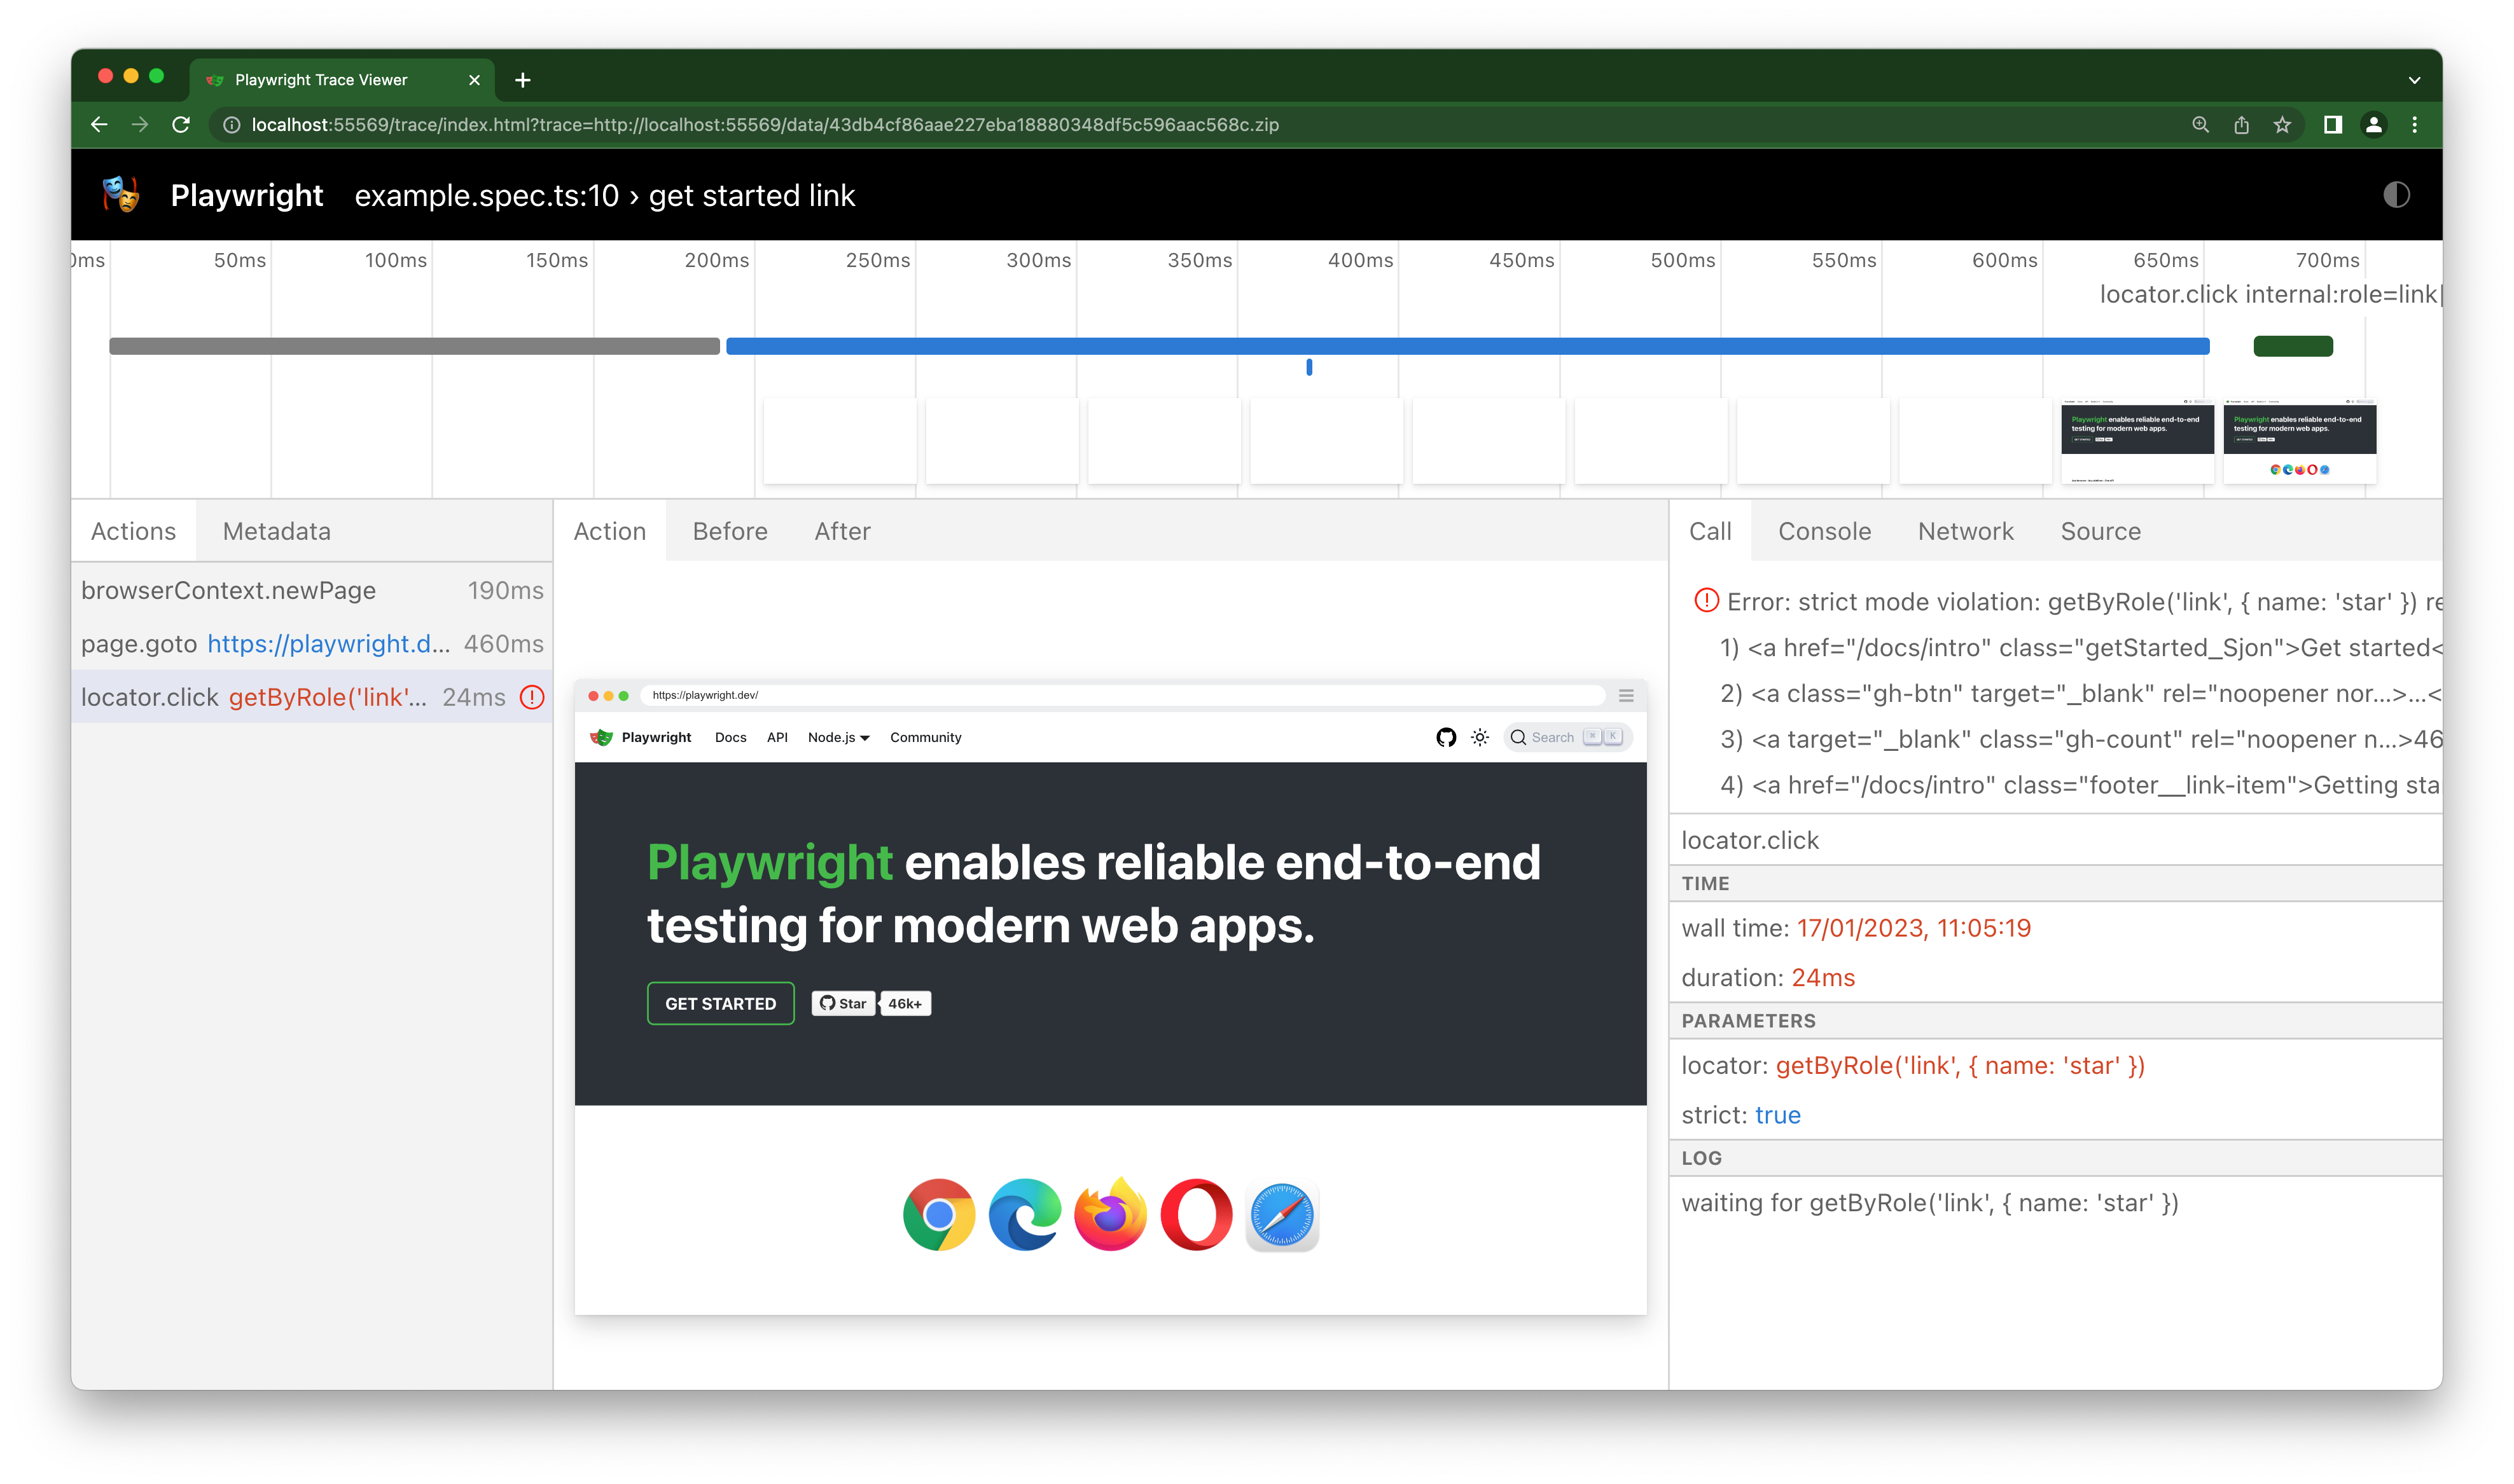
Task: Click error match 1 Get started anchor
Action: 2080,647
